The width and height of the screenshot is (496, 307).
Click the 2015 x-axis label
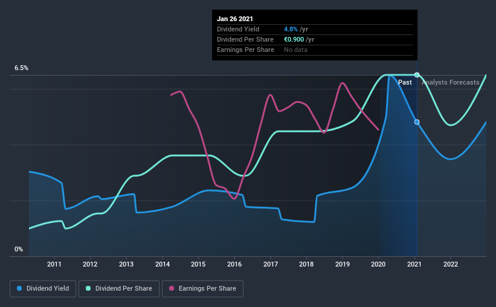[198, 264]
